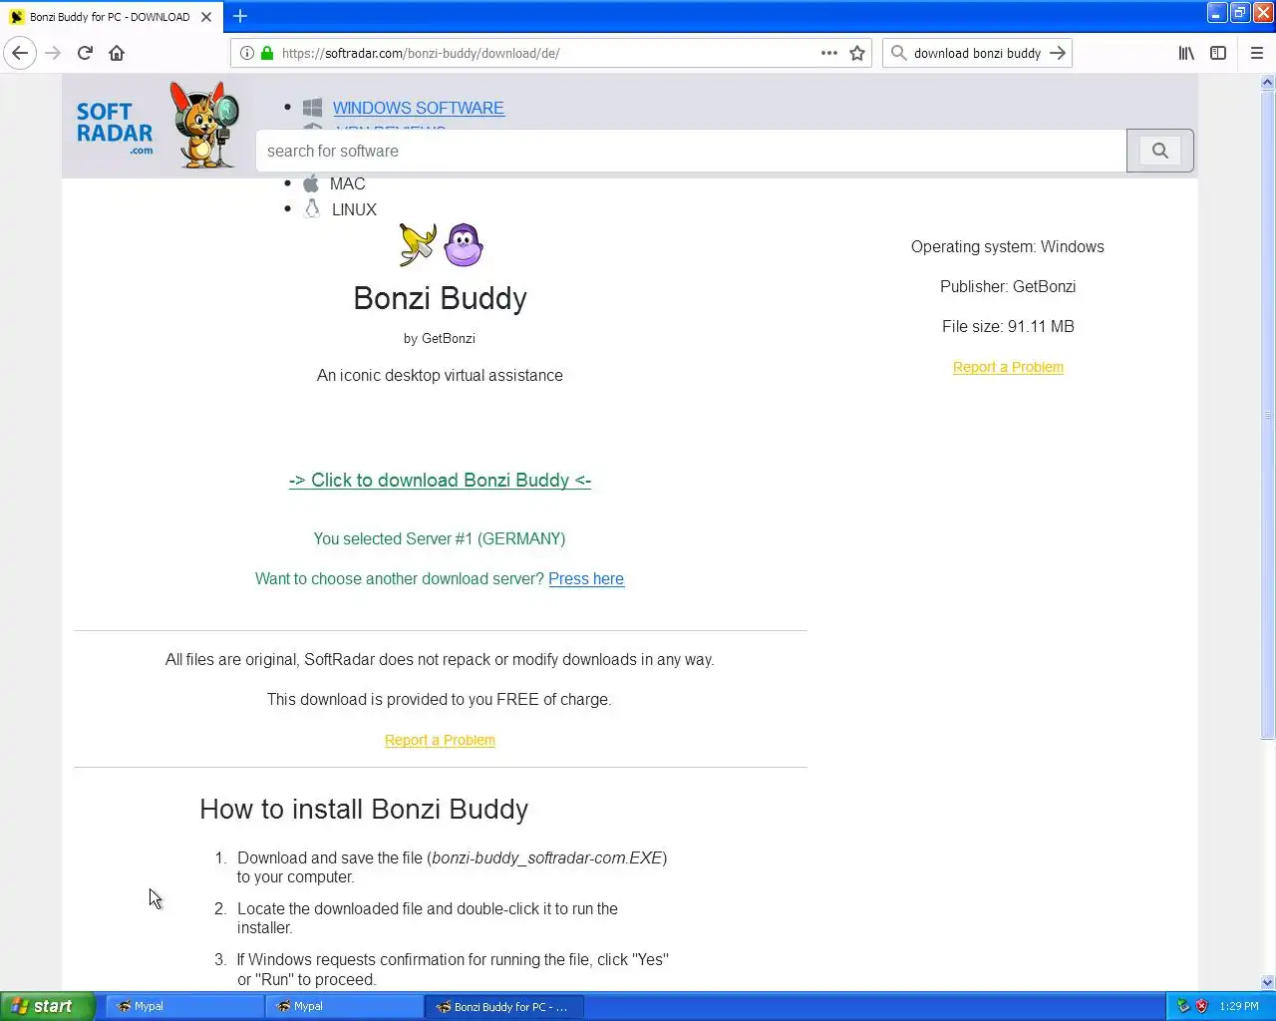
Task: Switch to first Mypal taskbar window
Action: [x=184, y=1006]
